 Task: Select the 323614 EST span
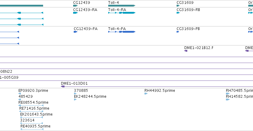click(32, 123)
